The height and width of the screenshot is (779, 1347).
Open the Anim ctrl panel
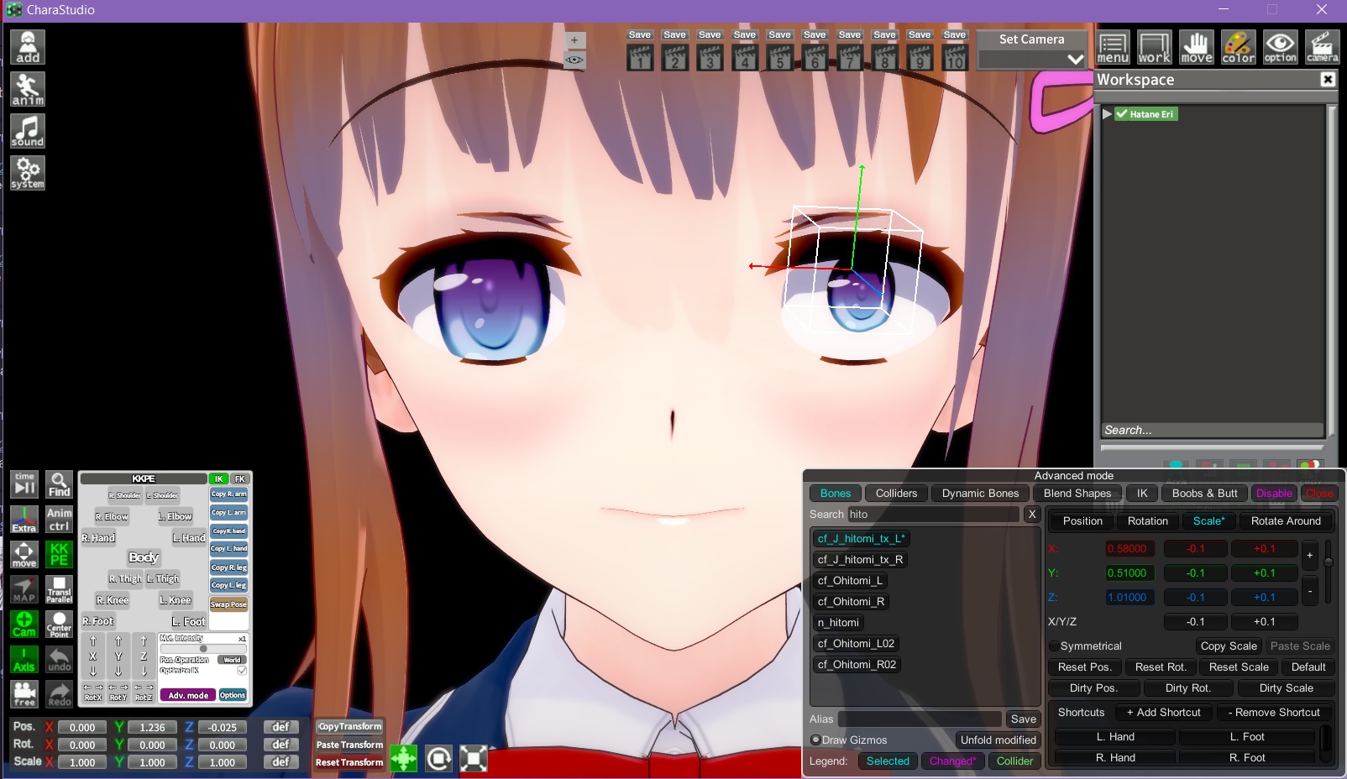tap(59, 520)
